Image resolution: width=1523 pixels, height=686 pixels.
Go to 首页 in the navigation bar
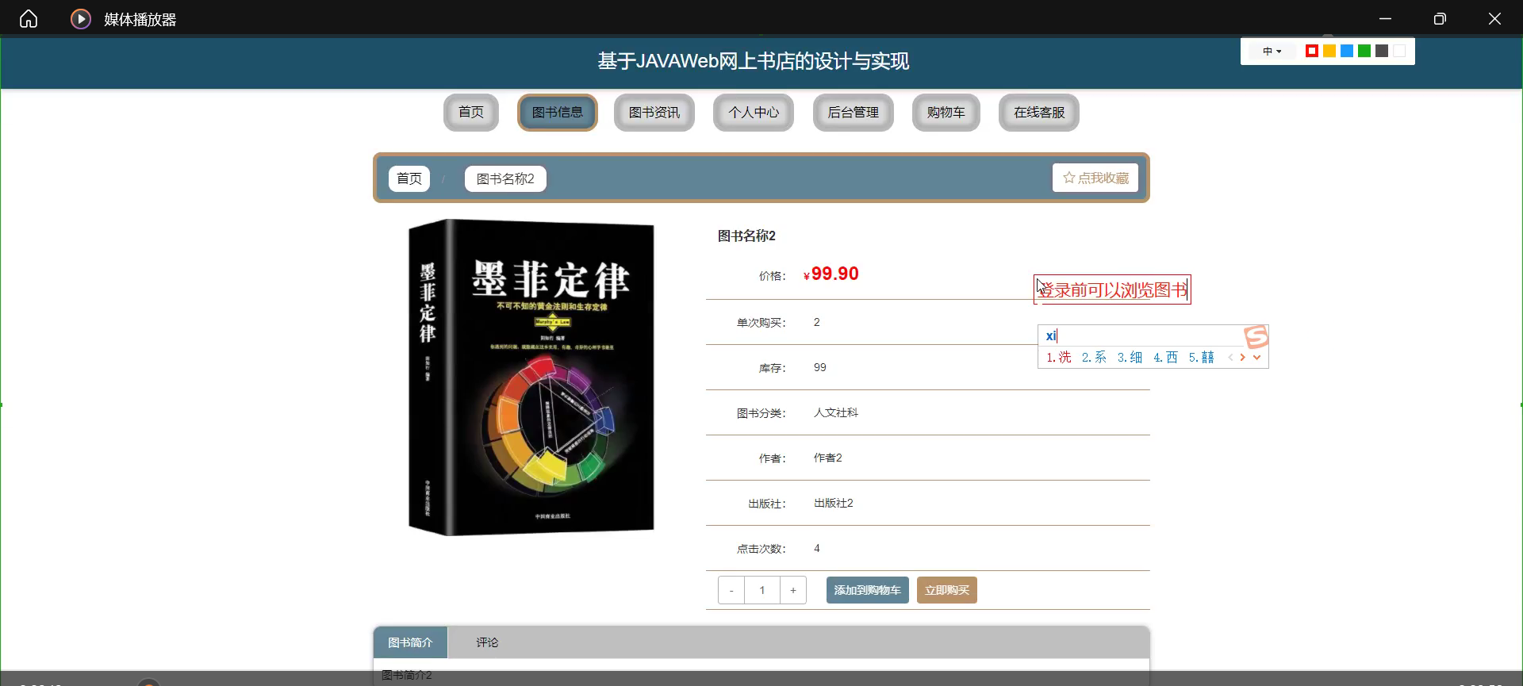[x=471, y=113]
